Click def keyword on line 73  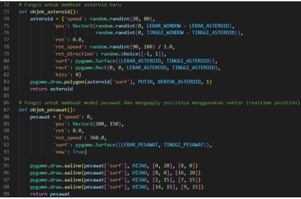(x=23, y=12)
